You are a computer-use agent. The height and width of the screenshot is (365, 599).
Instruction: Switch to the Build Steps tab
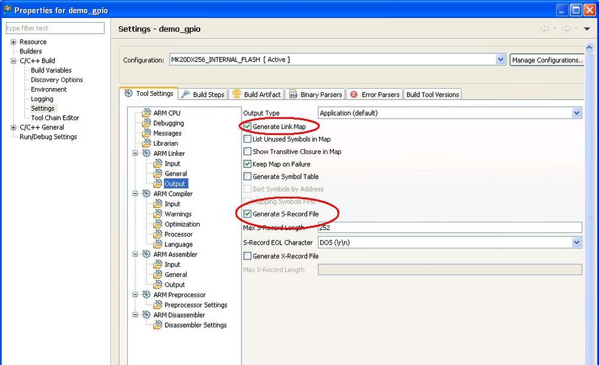[x=203, y=95]
